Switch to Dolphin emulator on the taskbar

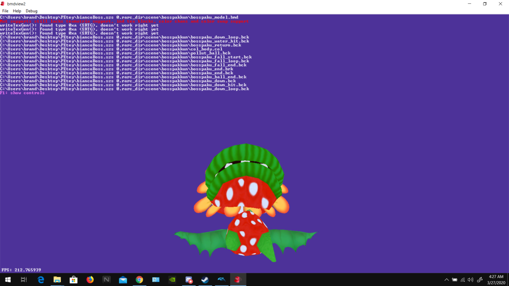pyautogui.click(x=221, y=280)
